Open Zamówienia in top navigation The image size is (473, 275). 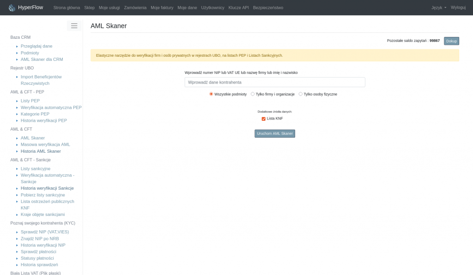135,7
